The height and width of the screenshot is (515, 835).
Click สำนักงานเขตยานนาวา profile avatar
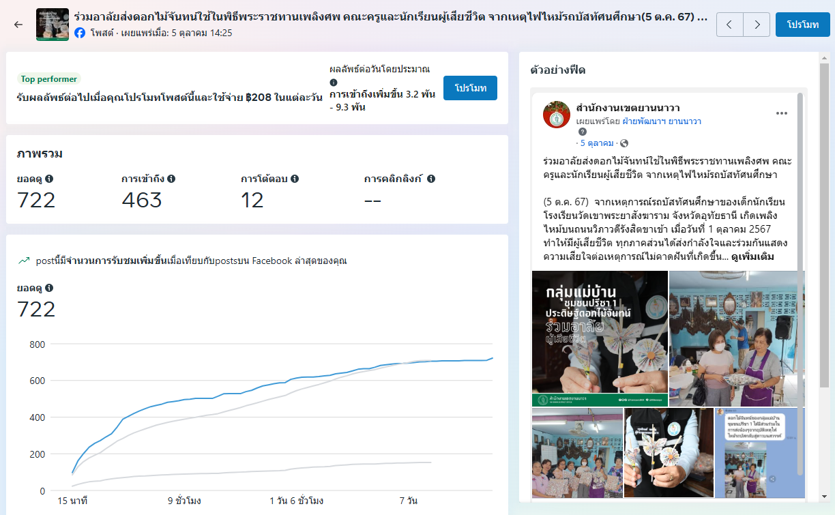(x=557, y=114)
